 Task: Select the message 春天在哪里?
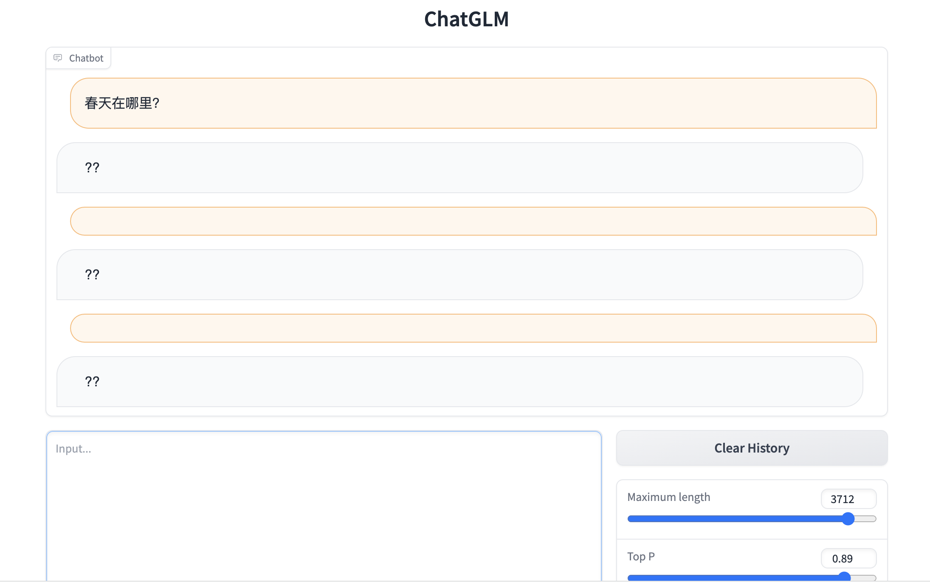[122, 103]
